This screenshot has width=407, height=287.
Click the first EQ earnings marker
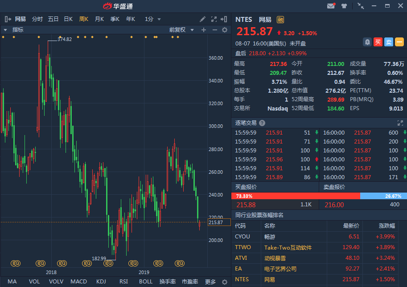(16, 263)
